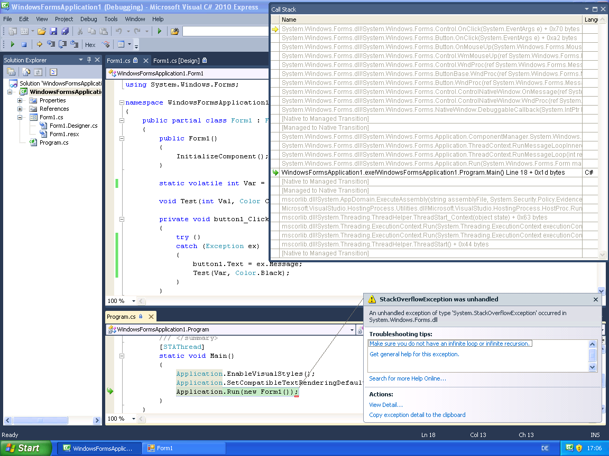Click Get general help for this exception
Image resolution: width=609 pixels, height=456 pixels.
pyautogui.click(x=414, y=354)
